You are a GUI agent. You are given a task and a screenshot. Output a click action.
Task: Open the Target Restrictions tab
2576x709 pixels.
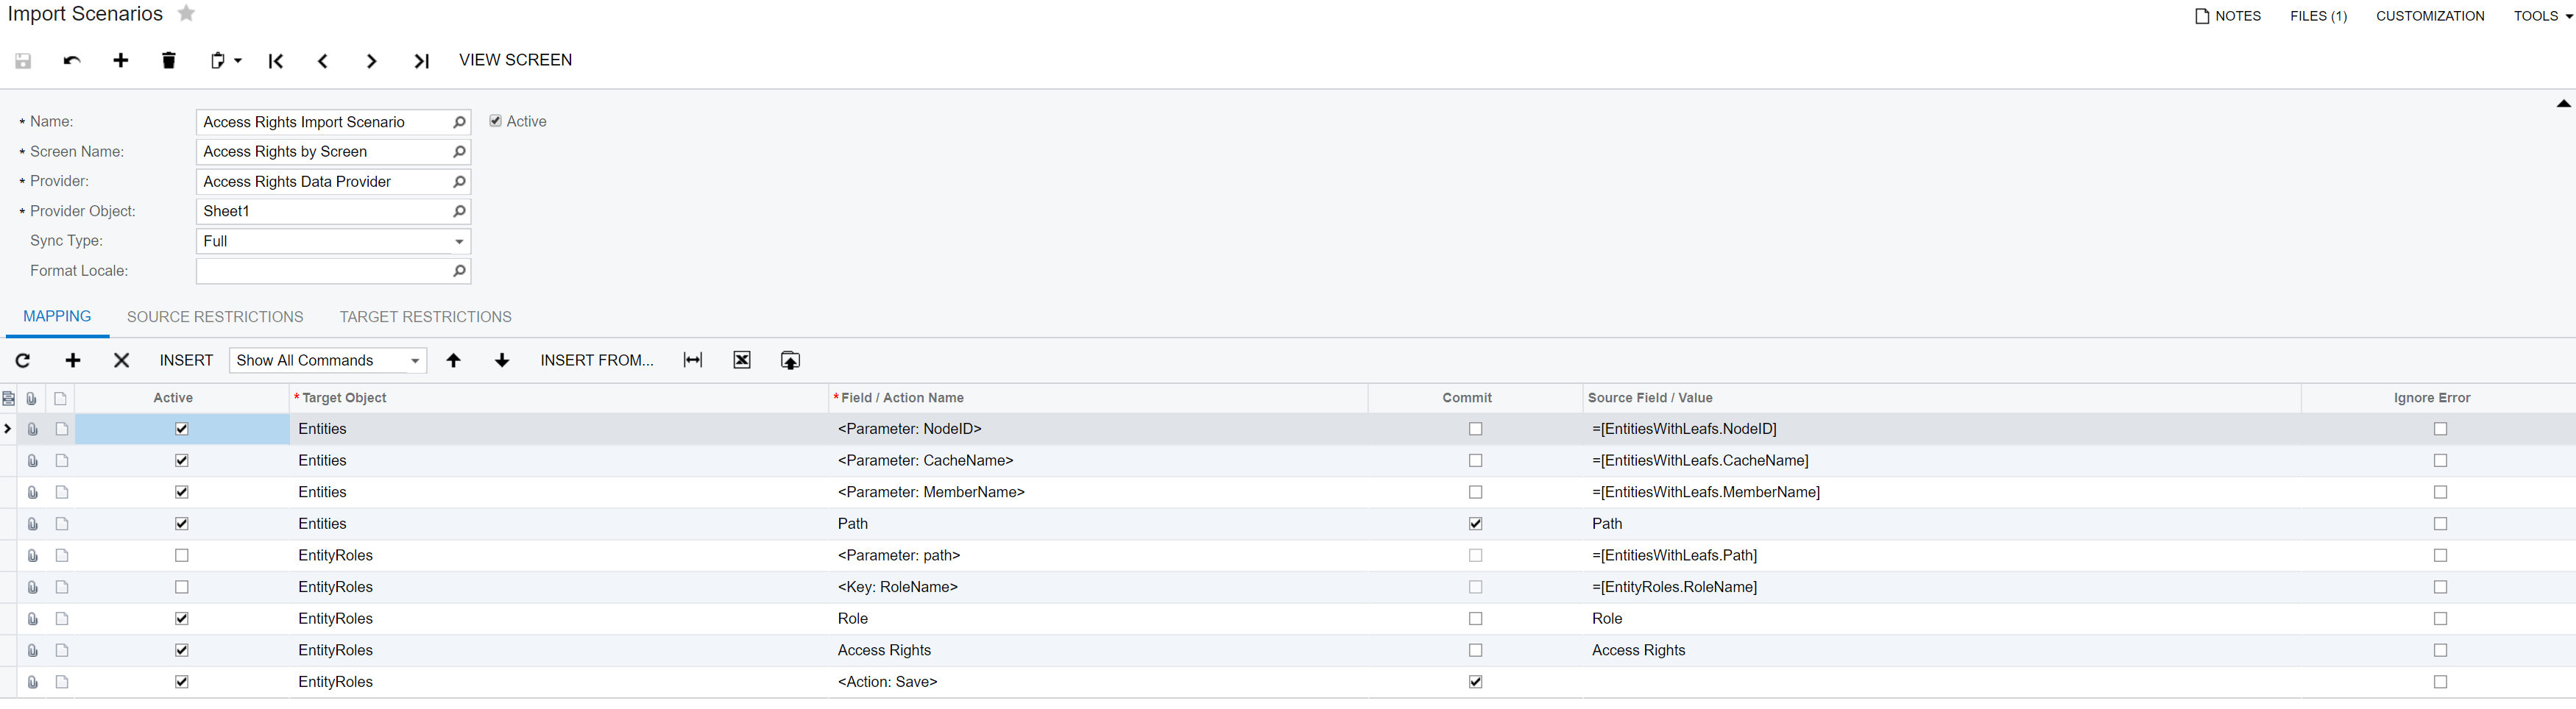pyautogui.click(x=425, y=316)
